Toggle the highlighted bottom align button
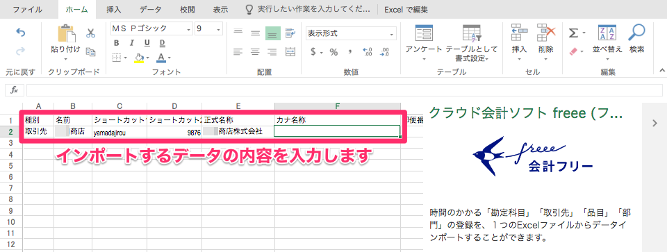 pos(273,33)
